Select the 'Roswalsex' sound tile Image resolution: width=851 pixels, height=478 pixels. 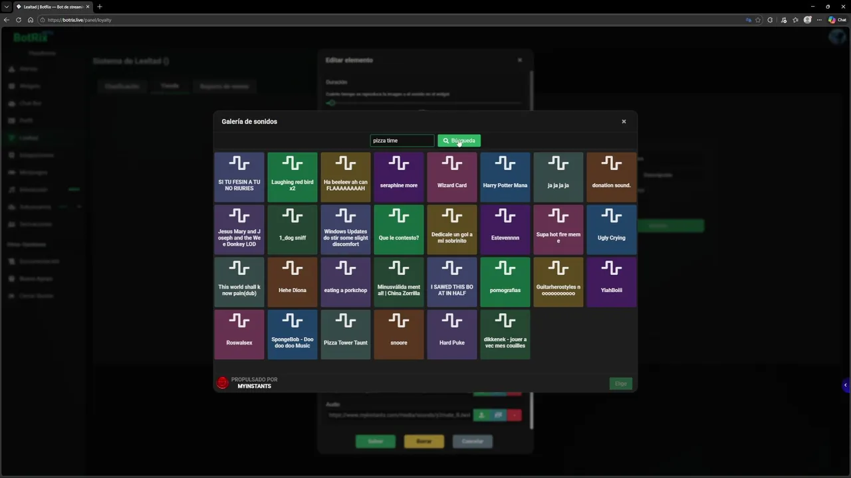coord(239,334)
